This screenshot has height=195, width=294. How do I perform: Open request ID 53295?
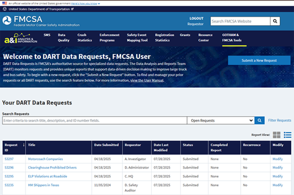[x=9, y=176]
